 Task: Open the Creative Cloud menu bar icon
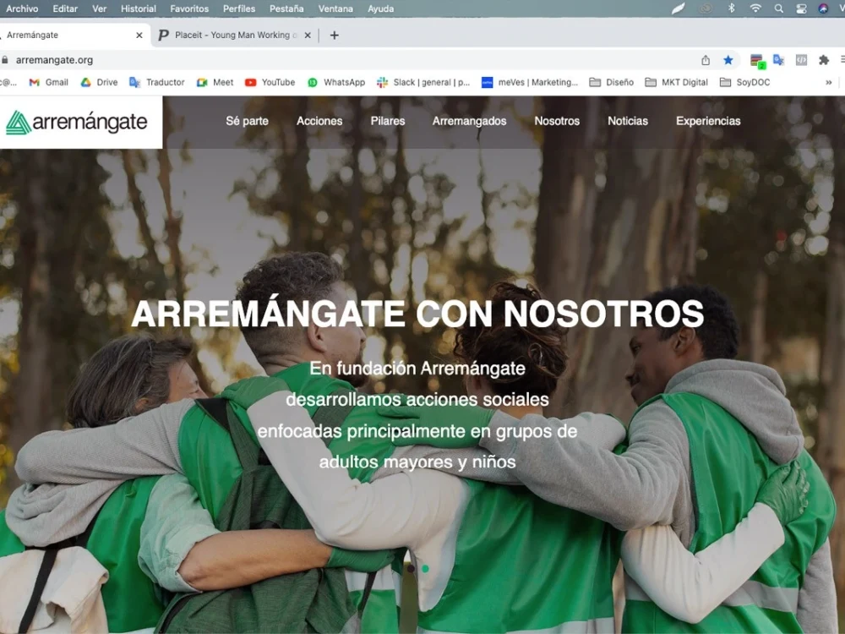coord(706,8)
